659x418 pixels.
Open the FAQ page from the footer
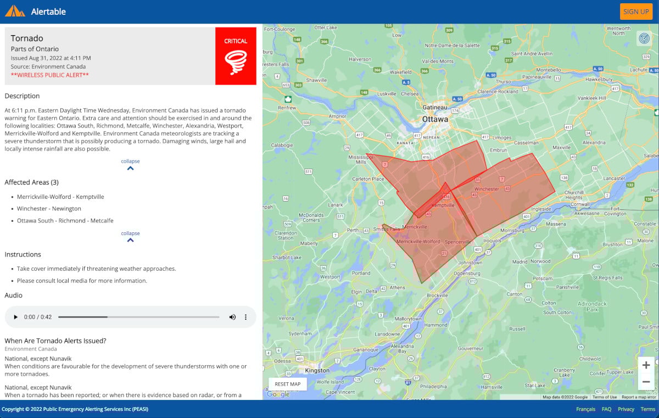coord(606,409)
